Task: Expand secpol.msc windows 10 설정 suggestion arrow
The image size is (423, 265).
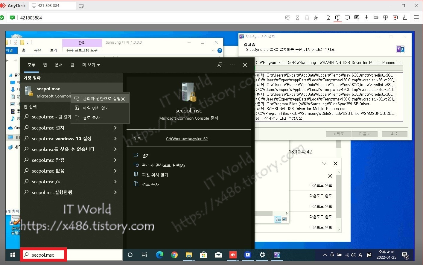Action: [115, 138]
